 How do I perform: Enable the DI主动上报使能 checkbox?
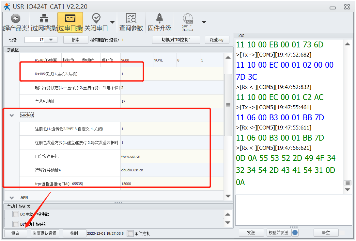pyautogui.click(x=15, y=224)
